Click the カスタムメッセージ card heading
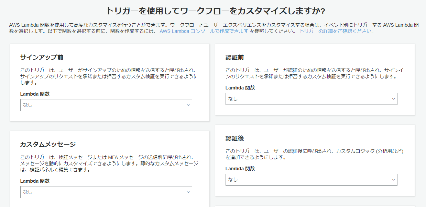 pos(48,144)
